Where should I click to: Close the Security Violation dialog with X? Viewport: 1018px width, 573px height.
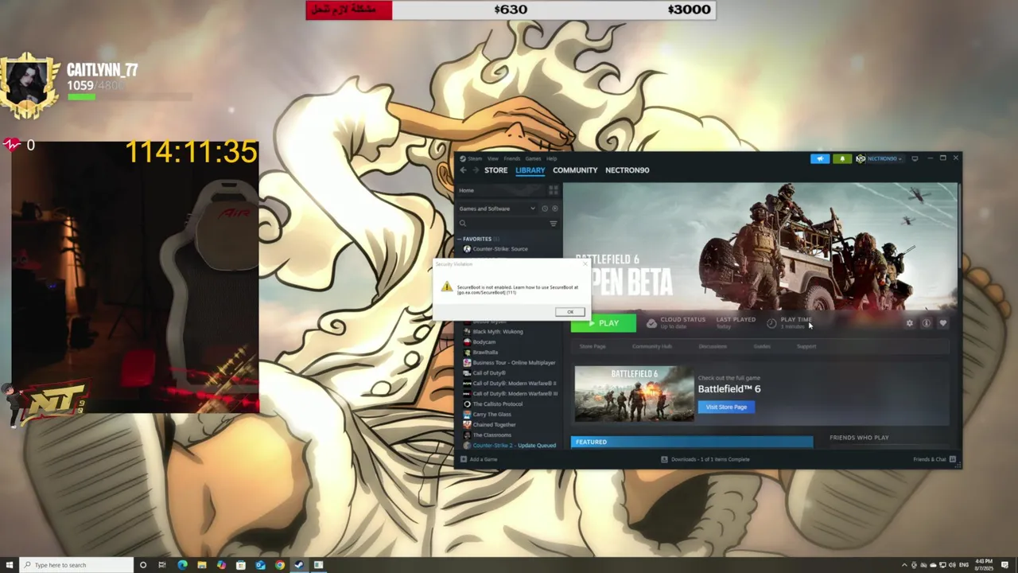tap(585, 264)
